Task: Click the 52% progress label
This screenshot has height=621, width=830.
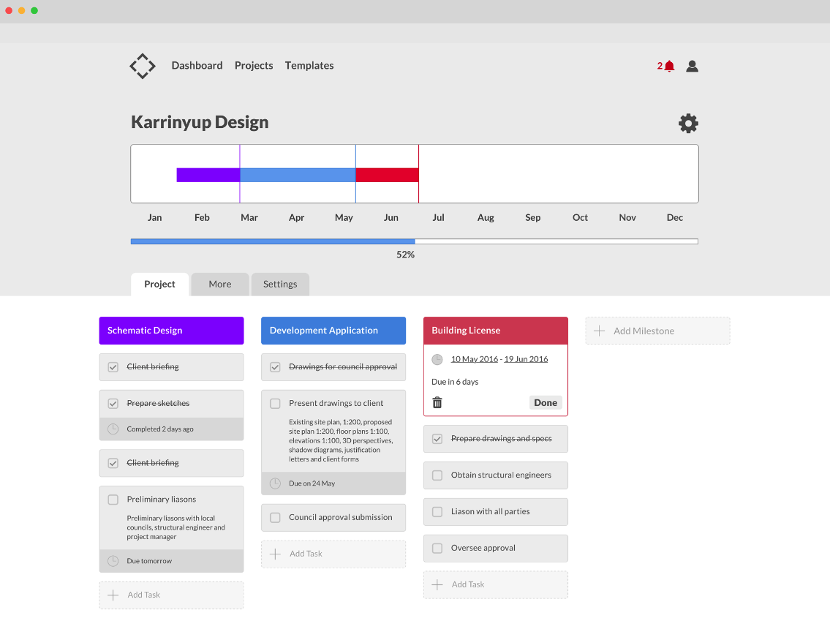Action: (405, 255)
